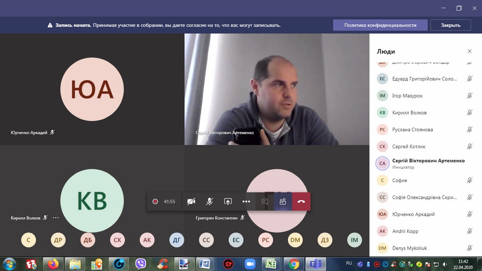This screenshot has width=482, height=271.
Task: Open Политика конфиденциальности
Action: 380,25
